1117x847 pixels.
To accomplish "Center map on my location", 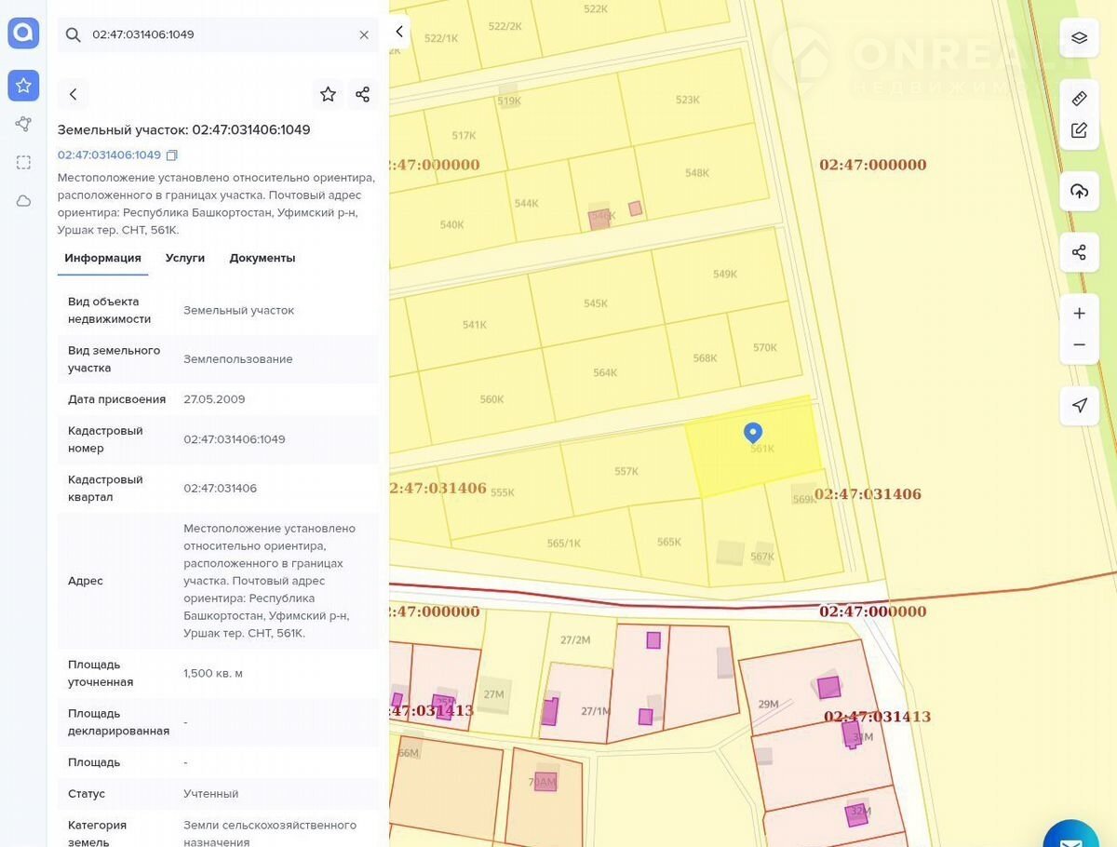I will [x=1079, y=406].
